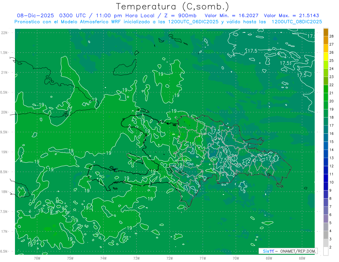Screen dimensions: 339x262
Task: Select the Valor Max. = 21.5143 reading
Action: tap(292, 16)
